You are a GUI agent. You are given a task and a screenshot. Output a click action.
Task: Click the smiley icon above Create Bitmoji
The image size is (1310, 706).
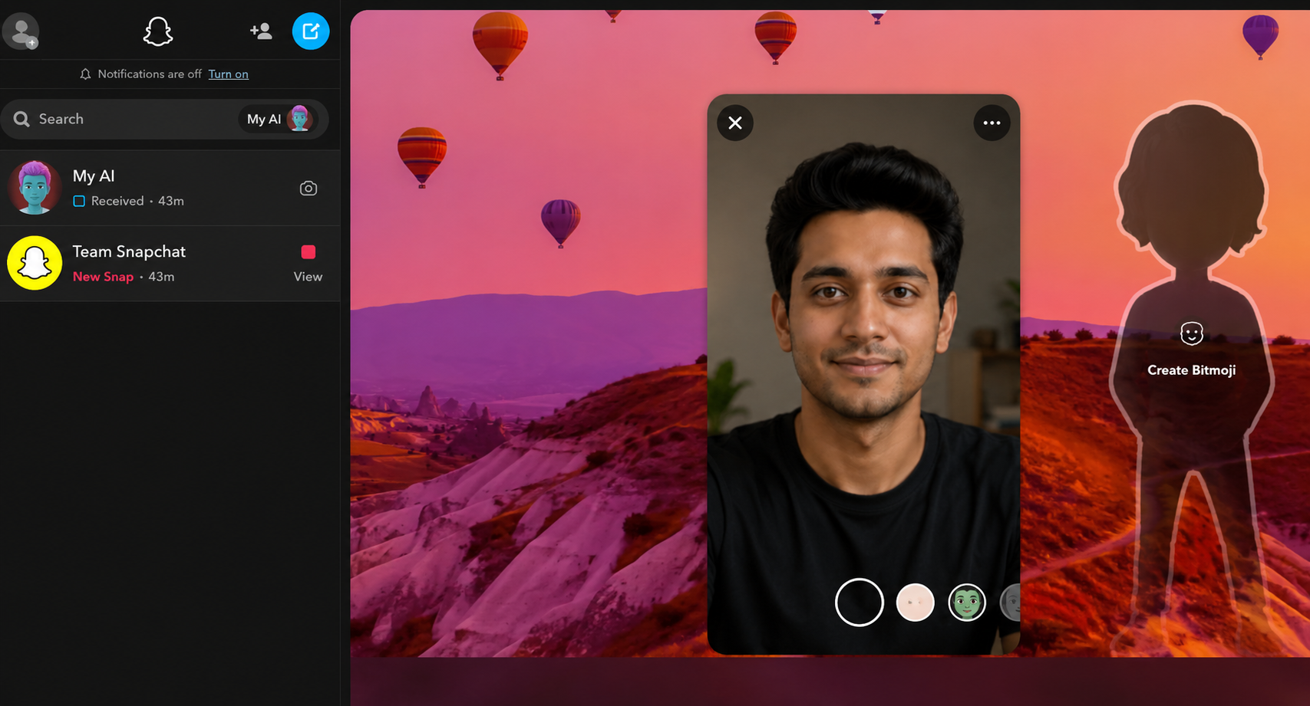tap(1191, 333)
